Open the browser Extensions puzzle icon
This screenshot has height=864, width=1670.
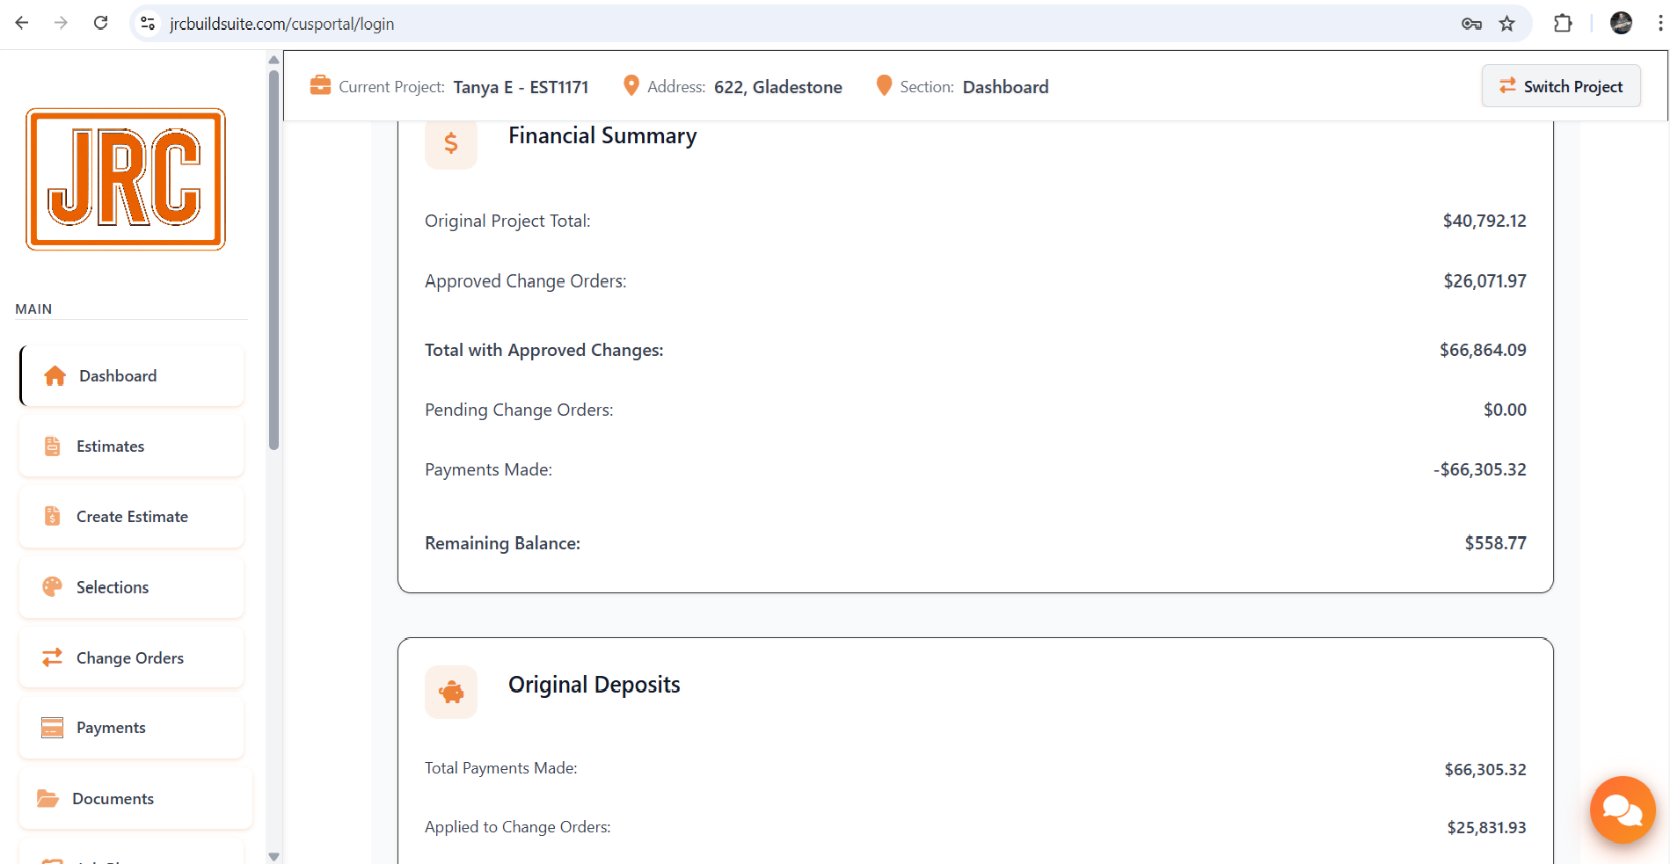(x=1563, y=24)
